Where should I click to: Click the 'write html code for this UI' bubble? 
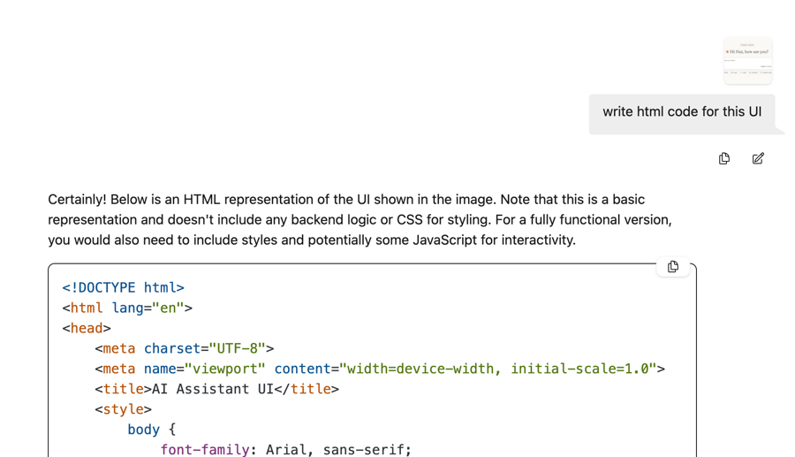[681, 112]
